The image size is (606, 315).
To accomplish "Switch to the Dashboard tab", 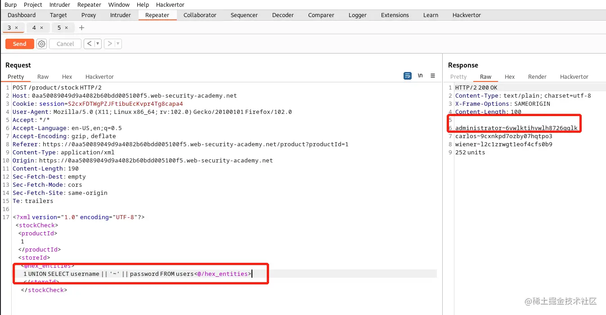I will coord(22,15).
